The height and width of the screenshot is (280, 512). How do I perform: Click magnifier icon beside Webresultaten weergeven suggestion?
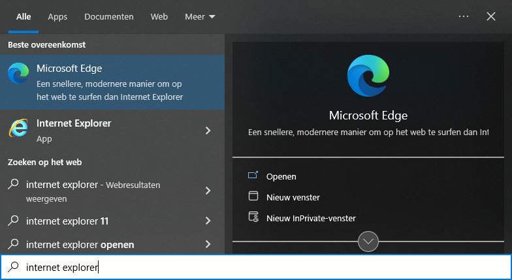13,184
